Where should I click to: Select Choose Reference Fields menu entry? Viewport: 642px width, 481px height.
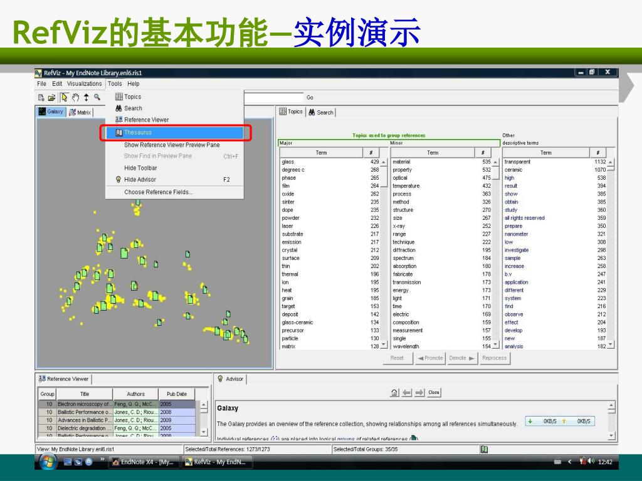pos(175,192)
